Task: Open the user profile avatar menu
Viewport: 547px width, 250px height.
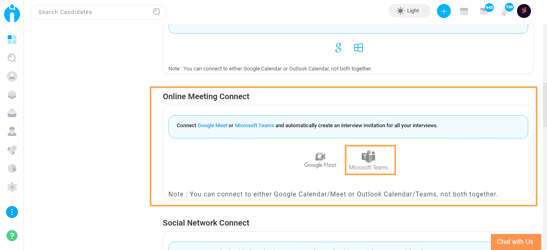Action: pos(524,11)
